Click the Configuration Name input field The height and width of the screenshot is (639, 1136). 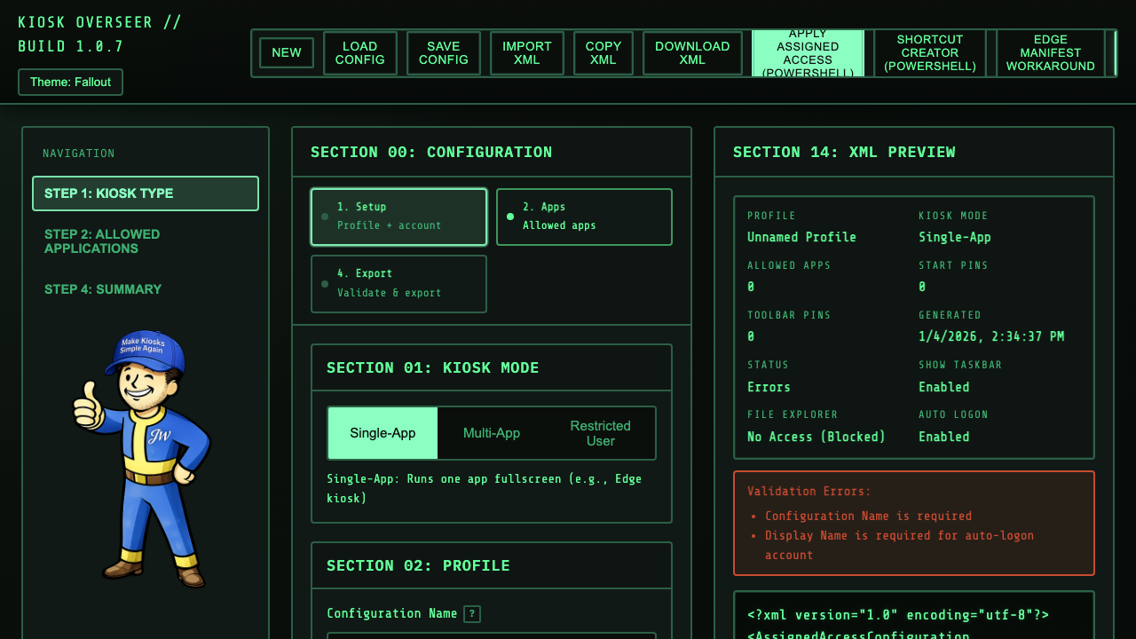[492, 635]
